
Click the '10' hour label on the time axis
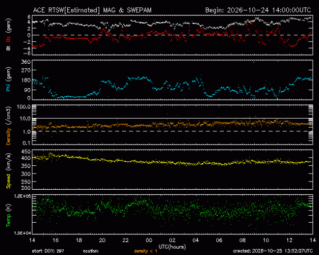point(266,240)
